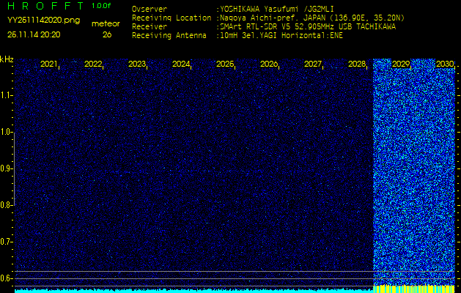Click the 26.11.14 20:20 timestamp
461x293 pixels.
click(x=34, y=34)
